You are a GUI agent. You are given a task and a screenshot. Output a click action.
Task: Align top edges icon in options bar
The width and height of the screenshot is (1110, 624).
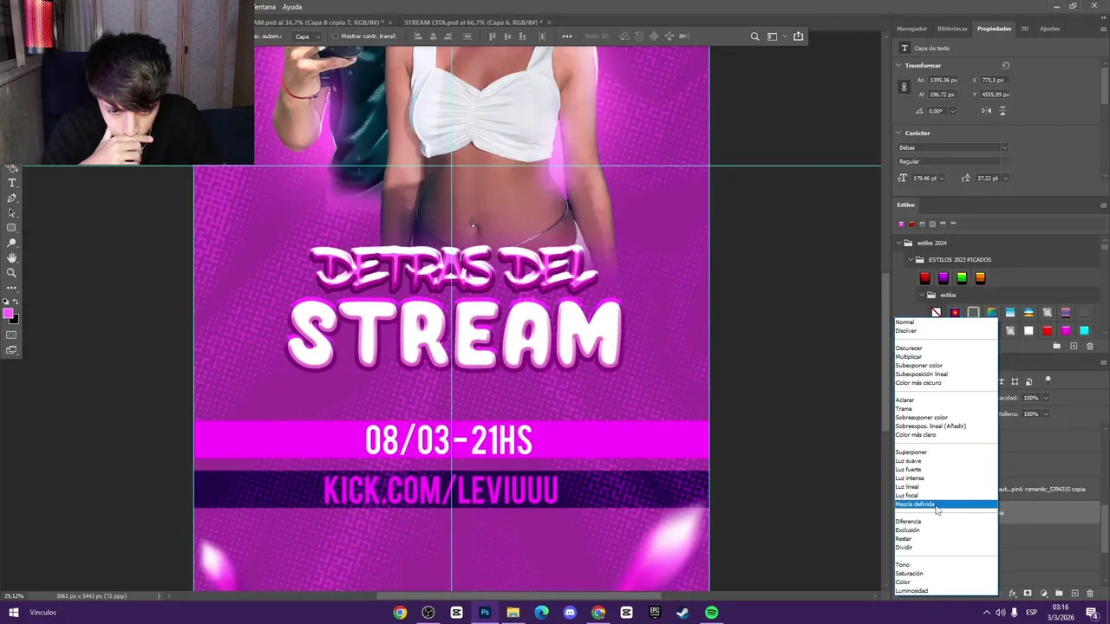click(493, 36)
